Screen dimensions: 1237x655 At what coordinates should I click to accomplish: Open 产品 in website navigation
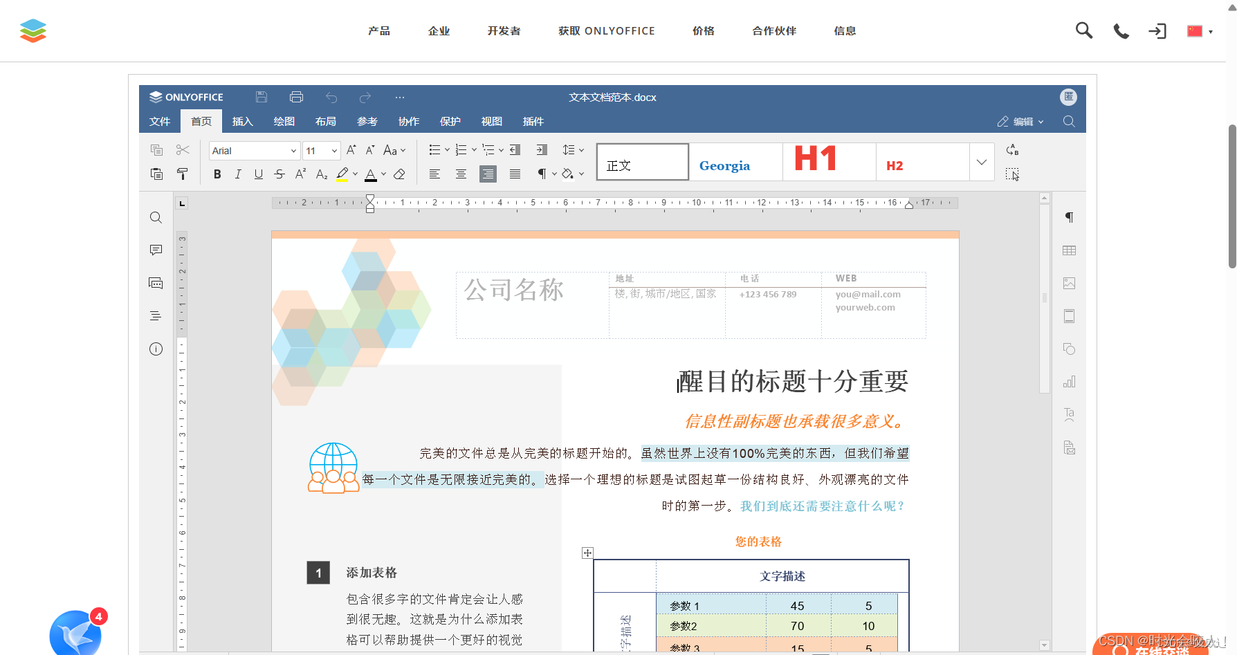[x=379, y=30]
